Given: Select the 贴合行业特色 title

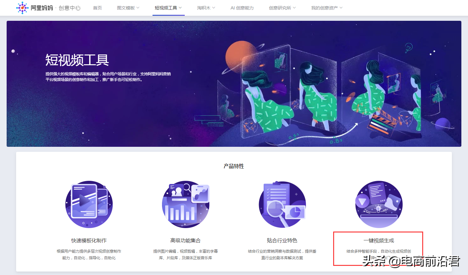Looking at the screenshot, I should click(282, 241).
